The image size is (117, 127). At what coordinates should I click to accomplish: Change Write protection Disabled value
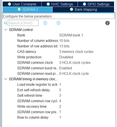pyautogui.click(x=66, y=57)
